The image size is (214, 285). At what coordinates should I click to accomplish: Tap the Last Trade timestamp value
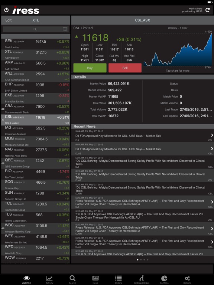pos(196,109)
